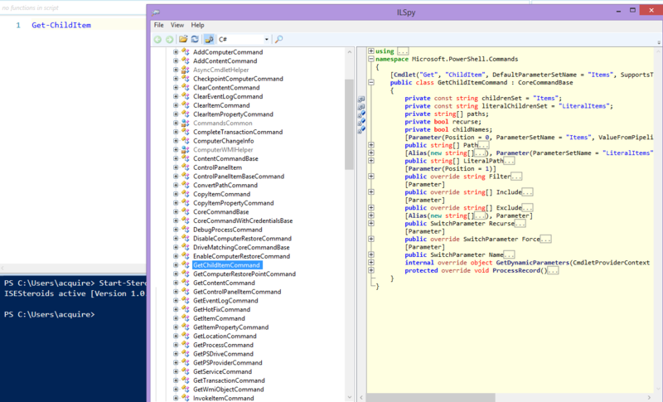Click the PS C:\Users\acquire> console prompt
The image size is (663, 402).
50,314
